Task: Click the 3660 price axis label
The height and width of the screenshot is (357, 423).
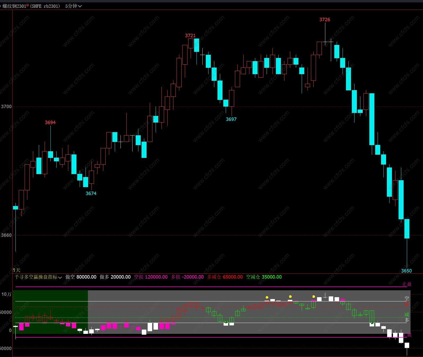Action: [6, 235]
